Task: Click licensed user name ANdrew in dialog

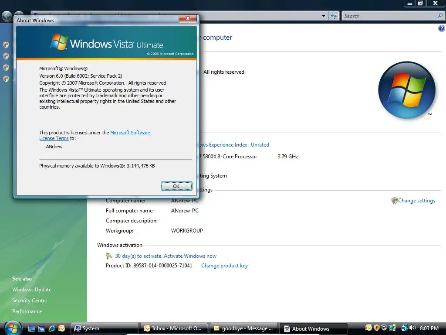Action: coord(54,147)
